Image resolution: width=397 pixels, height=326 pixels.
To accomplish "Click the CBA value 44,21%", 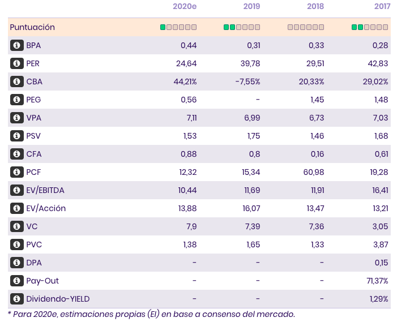I will click(x=185, y=81).
